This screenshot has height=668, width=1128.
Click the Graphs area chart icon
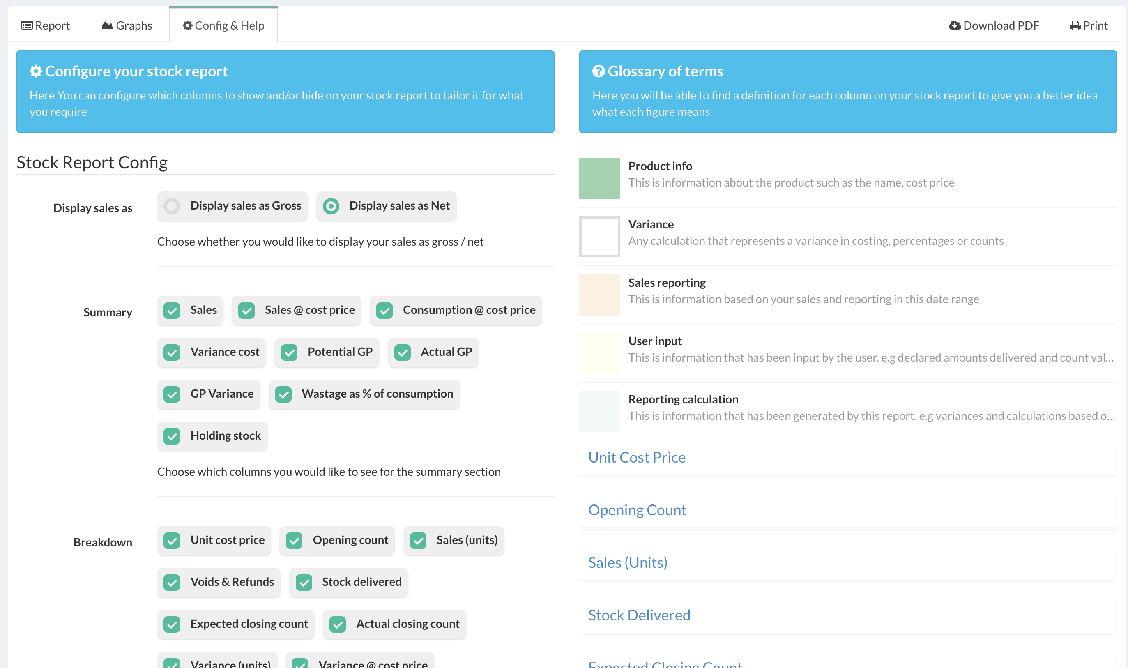pos(107,25)
